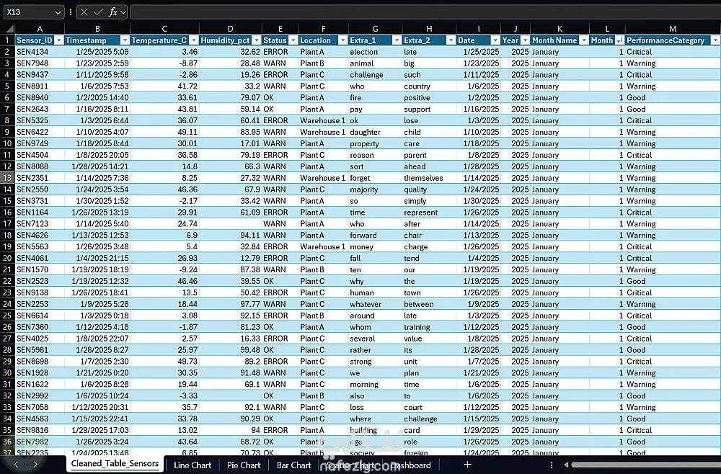Image resolution: width=721 pixels, height=474 pixels.
Task: Open Date column filter dropdown
Action: tap(495, 40)
